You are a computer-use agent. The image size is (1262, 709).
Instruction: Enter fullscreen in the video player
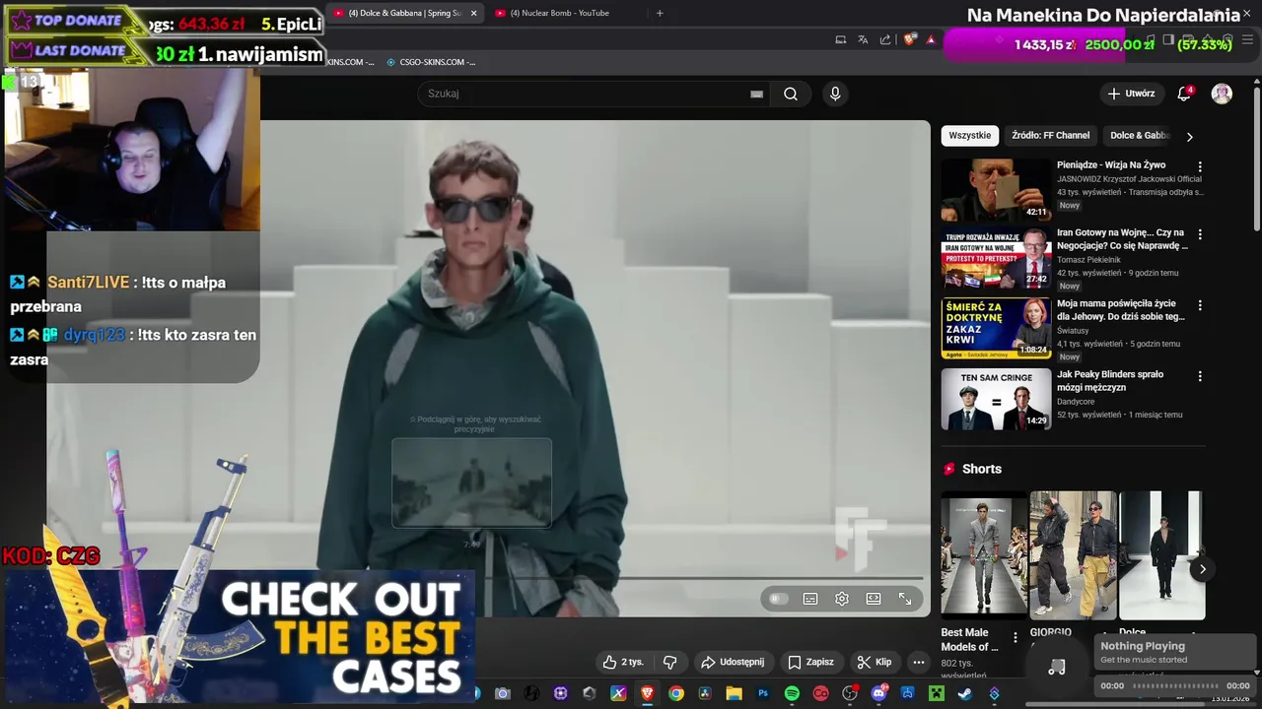click(x=905, y=599)
